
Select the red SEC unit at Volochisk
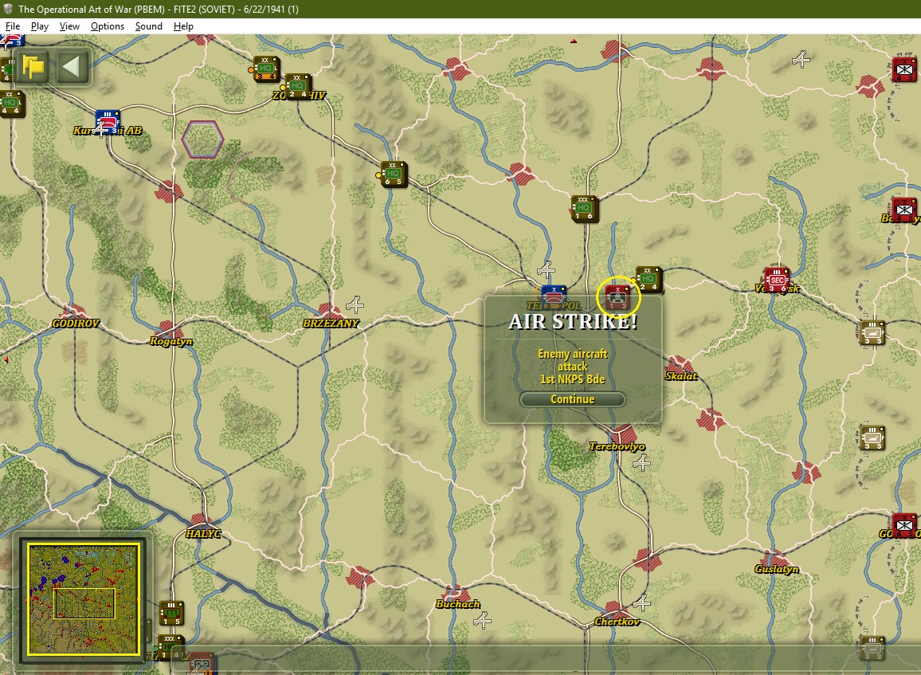pyautogui.click(x=777, y=281)
